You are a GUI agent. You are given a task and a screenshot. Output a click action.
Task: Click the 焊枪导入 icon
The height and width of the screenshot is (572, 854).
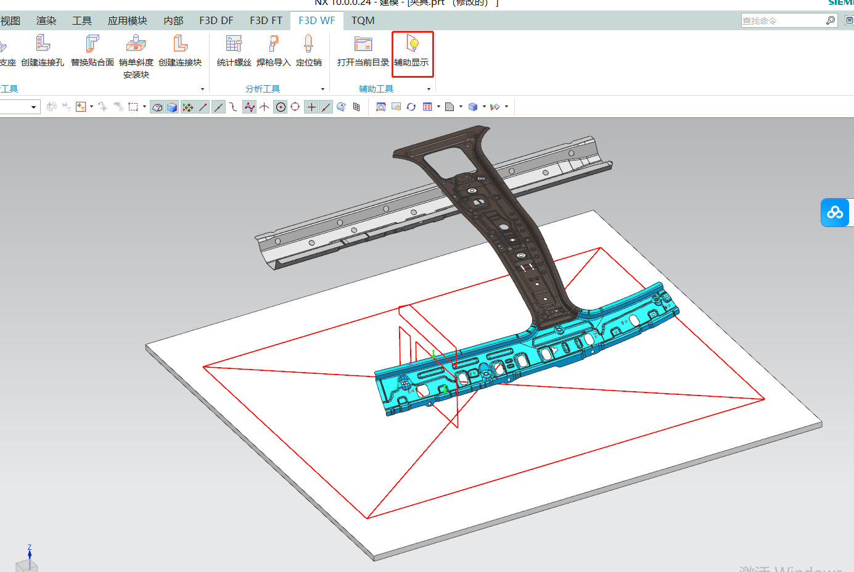pyautogui.click(x=273, y=43)
